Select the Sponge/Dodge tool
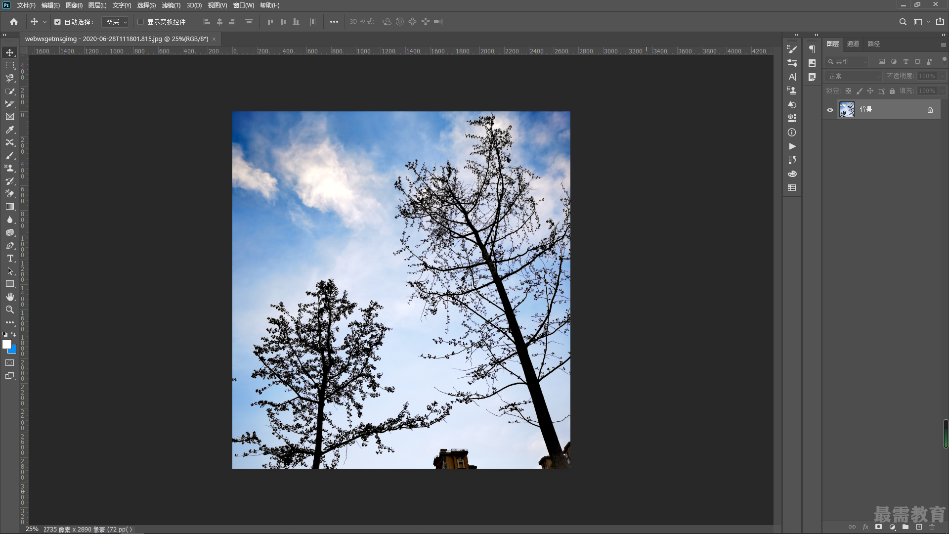Screen dimensions: 949x534 point(10,232)
